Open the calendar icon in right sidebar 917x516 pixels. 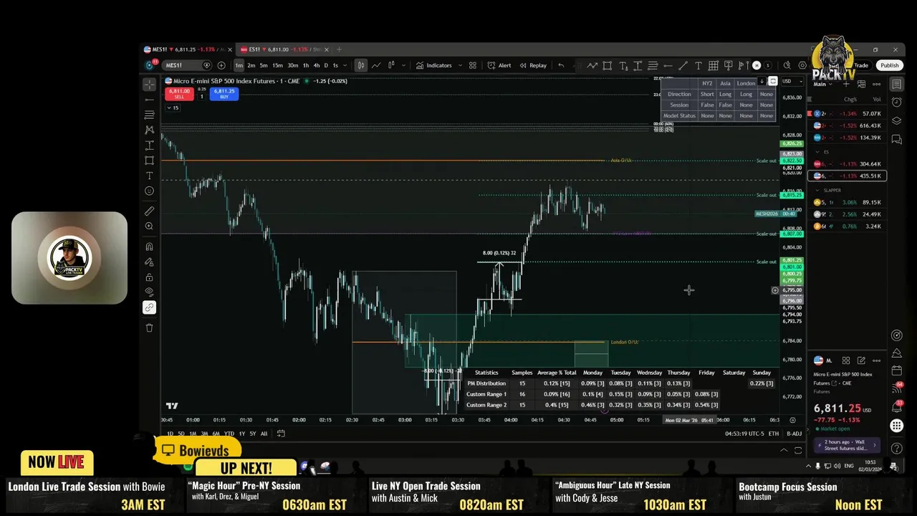click(896, 371)
